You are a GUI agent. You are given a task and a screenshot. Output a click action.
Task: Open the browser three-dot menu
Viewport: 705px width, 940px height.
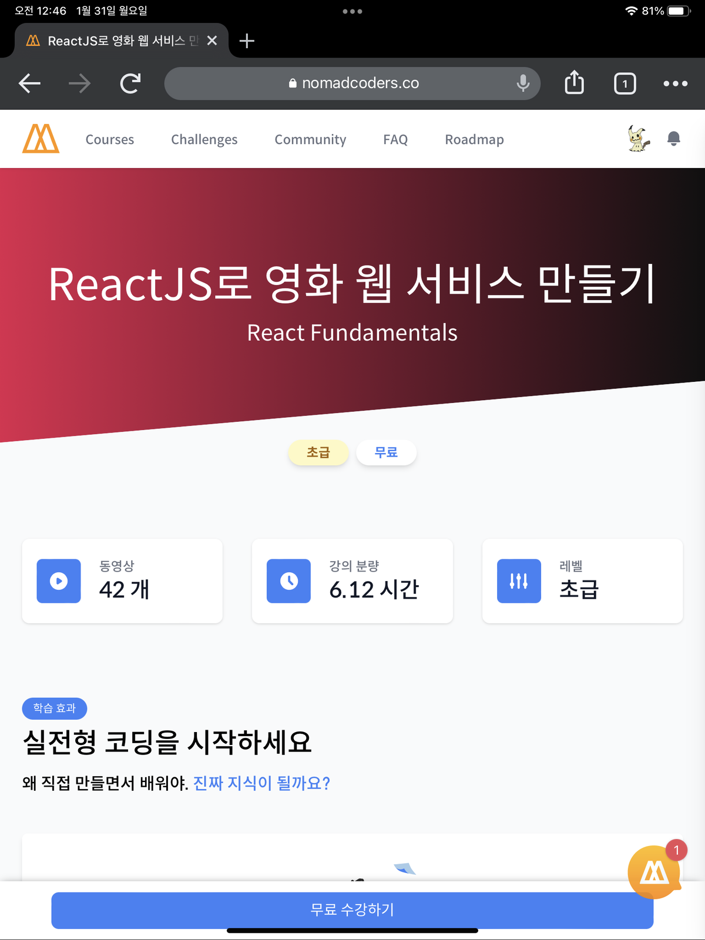[676, 83]
